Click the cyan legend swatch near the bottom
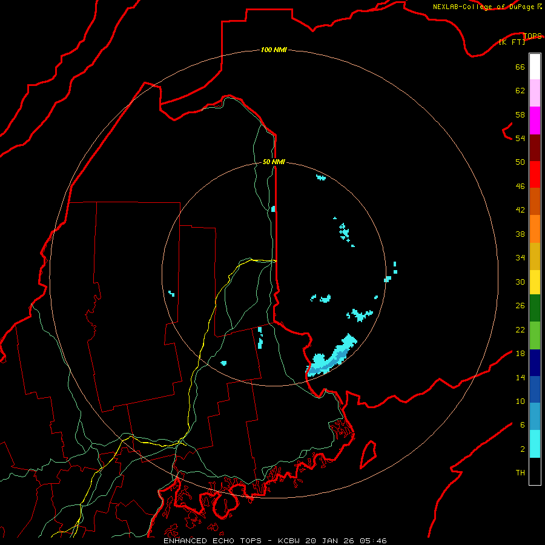Screen dimensions: 545x545 (535, 444)
